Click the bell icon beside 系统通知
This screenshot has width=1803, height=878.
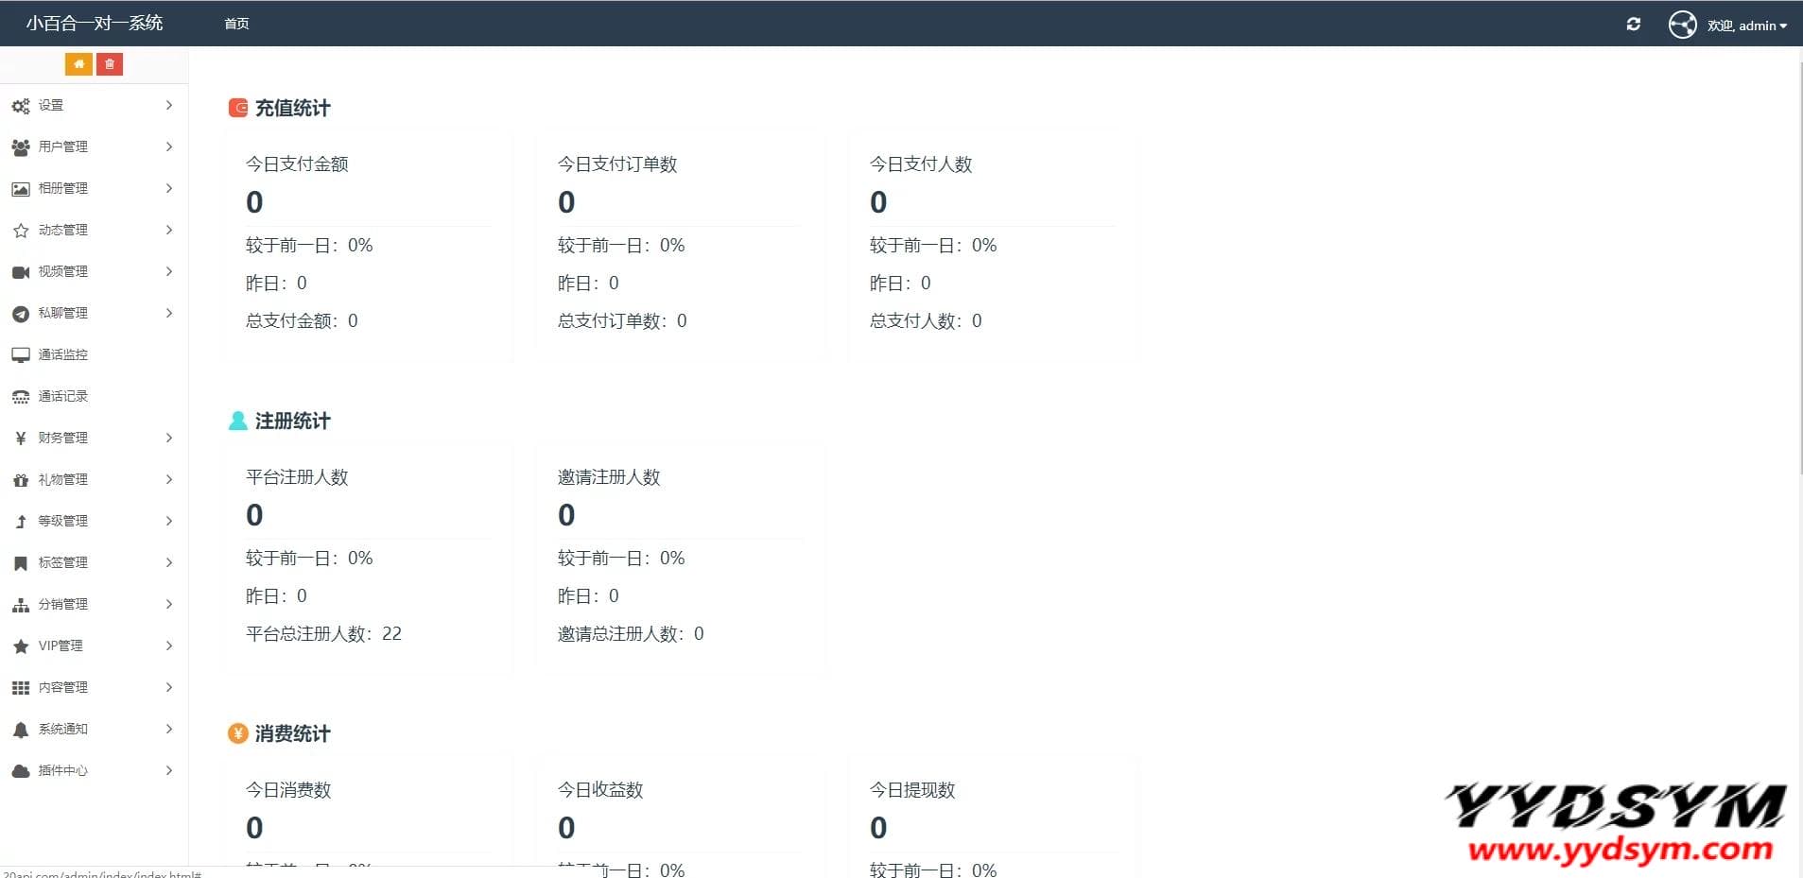pyautogui.click(x=21, y=730)
